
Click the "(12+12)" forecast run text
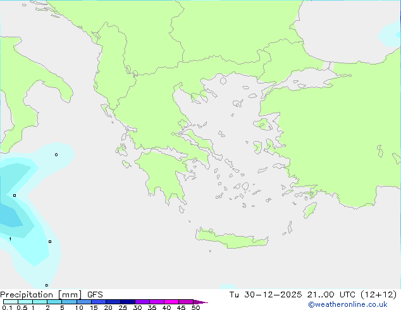point(378,295)
